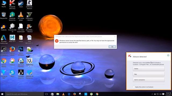The height and width of the screenshot is (96, 172).
Task: Open Komodo Edit 10 shortcut
Action: 12,28
